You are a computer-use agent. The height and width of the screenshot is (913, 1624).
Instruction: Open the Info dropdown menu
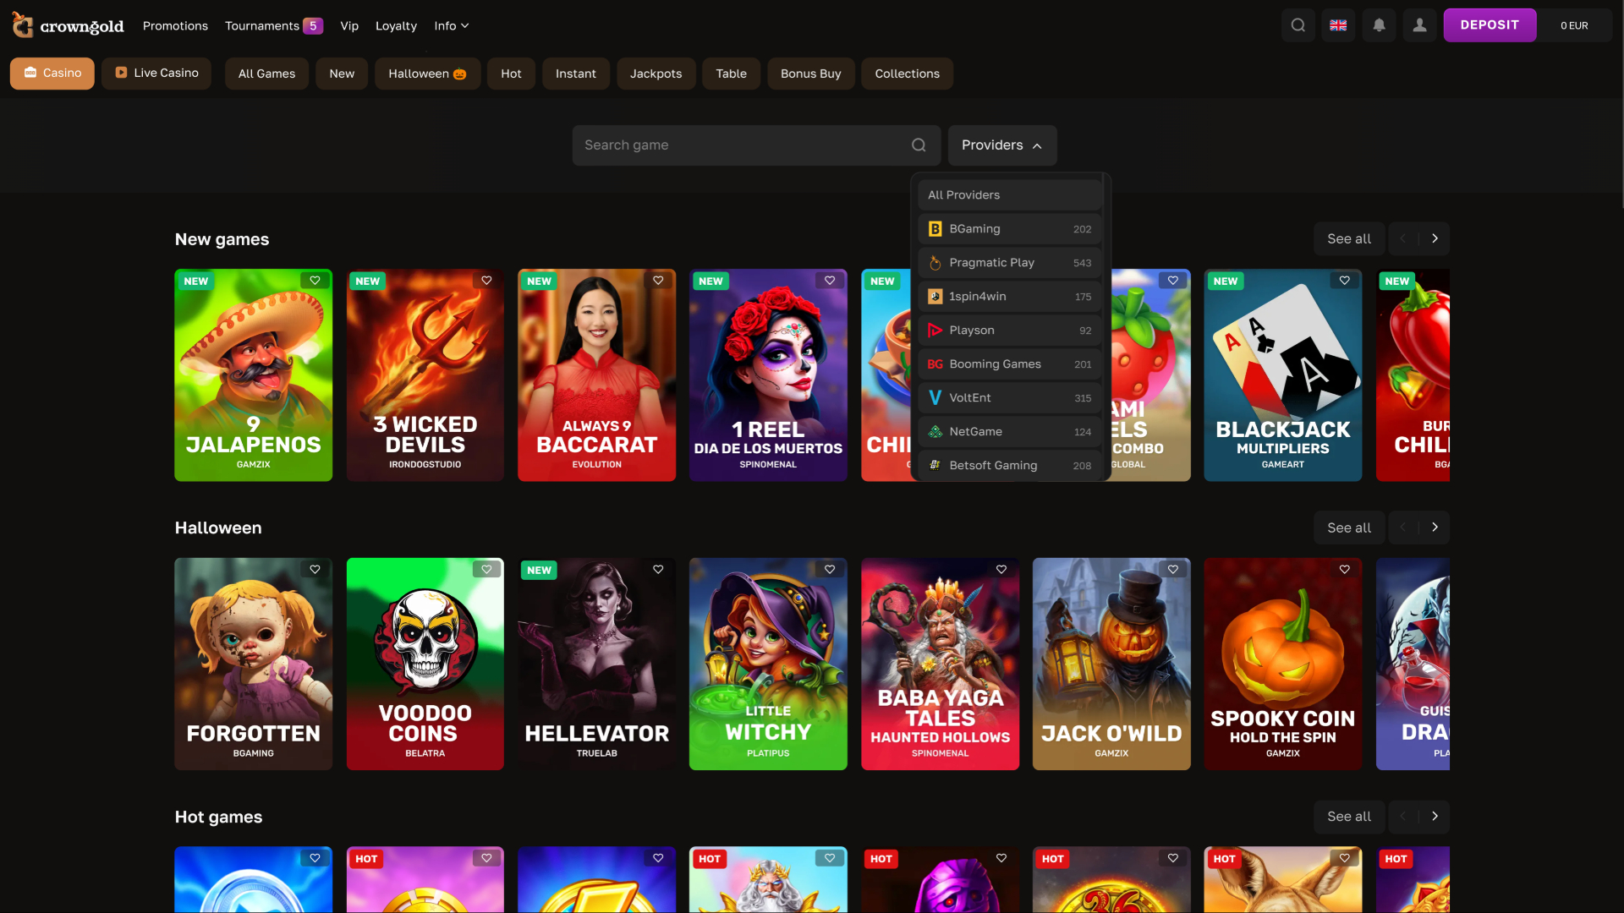click(450, 25)
